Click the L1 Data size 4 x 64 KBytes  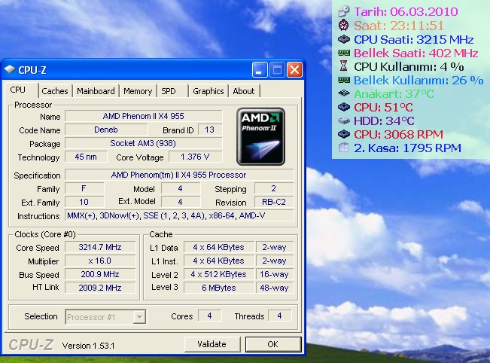tap(219, 247)
